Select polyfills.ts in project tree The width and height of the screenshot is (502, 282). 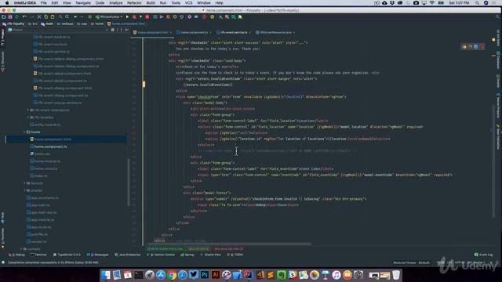[39, 234]
